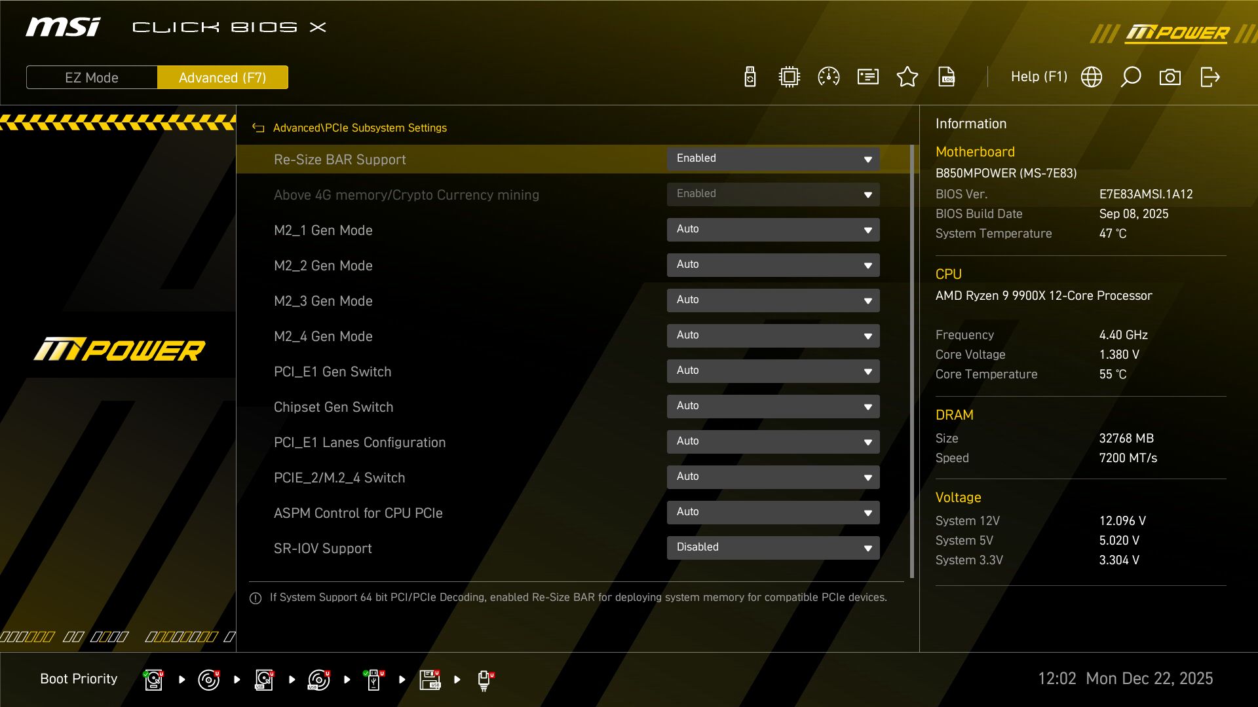Select the network boot device icon
Image resolution: width=1258 pixels, height=707 pixels.
click(x=484, y=680)
